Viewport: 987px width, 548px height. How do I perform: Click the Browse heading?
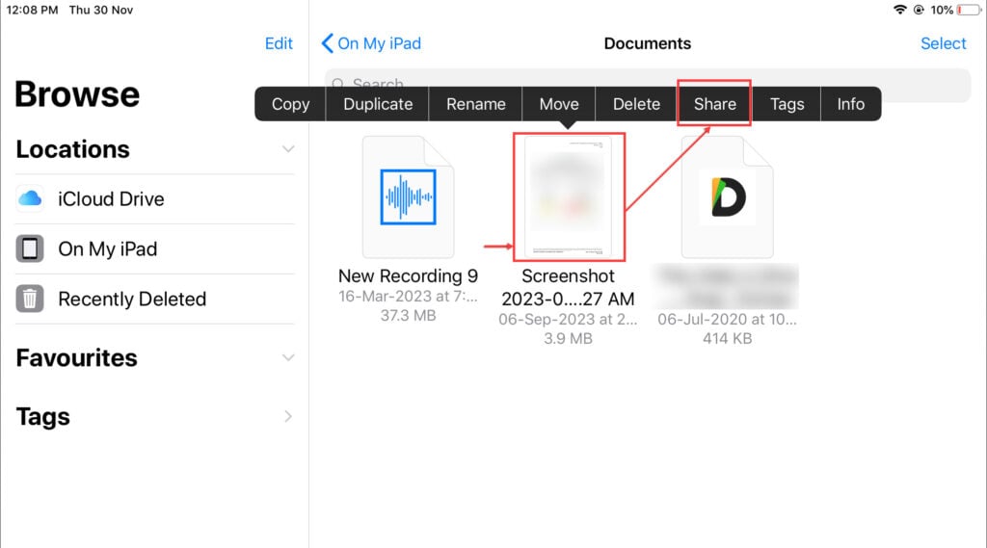coord(77,94)
